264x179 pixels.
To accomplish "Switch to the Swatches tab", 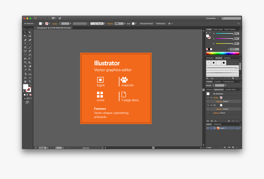I will click(209, 58).
